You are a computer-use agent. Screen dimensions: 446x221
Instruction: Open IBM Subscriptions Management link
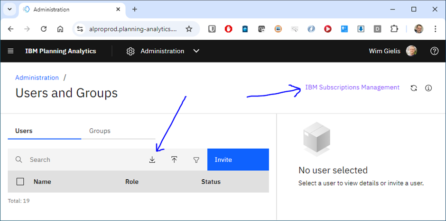tap(352, 88)
